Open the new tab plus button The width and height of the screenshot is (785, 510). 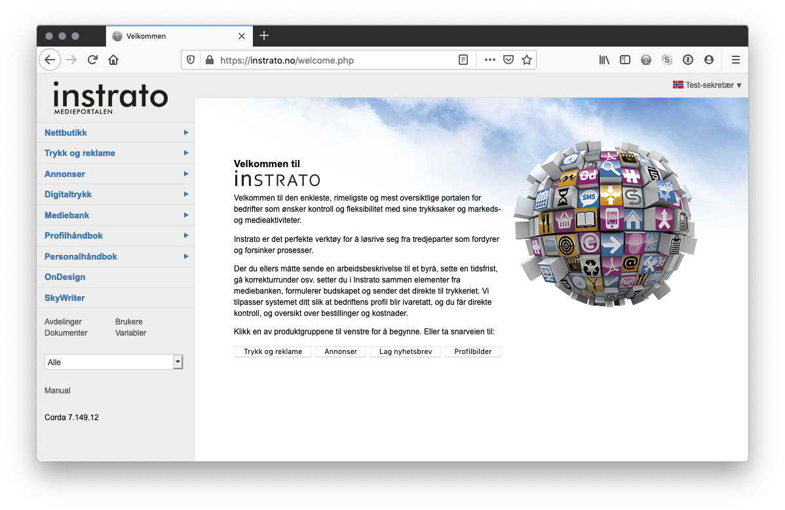[x=264, y=35]
